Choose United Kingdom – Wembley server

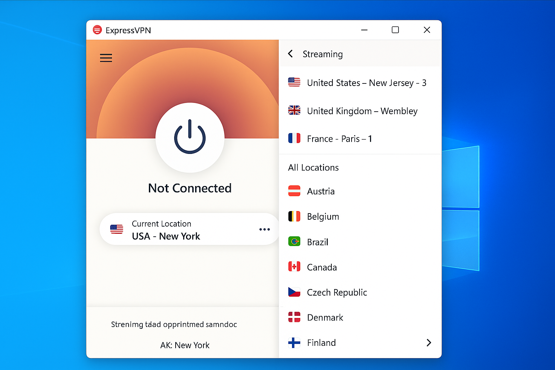[362, 111]
